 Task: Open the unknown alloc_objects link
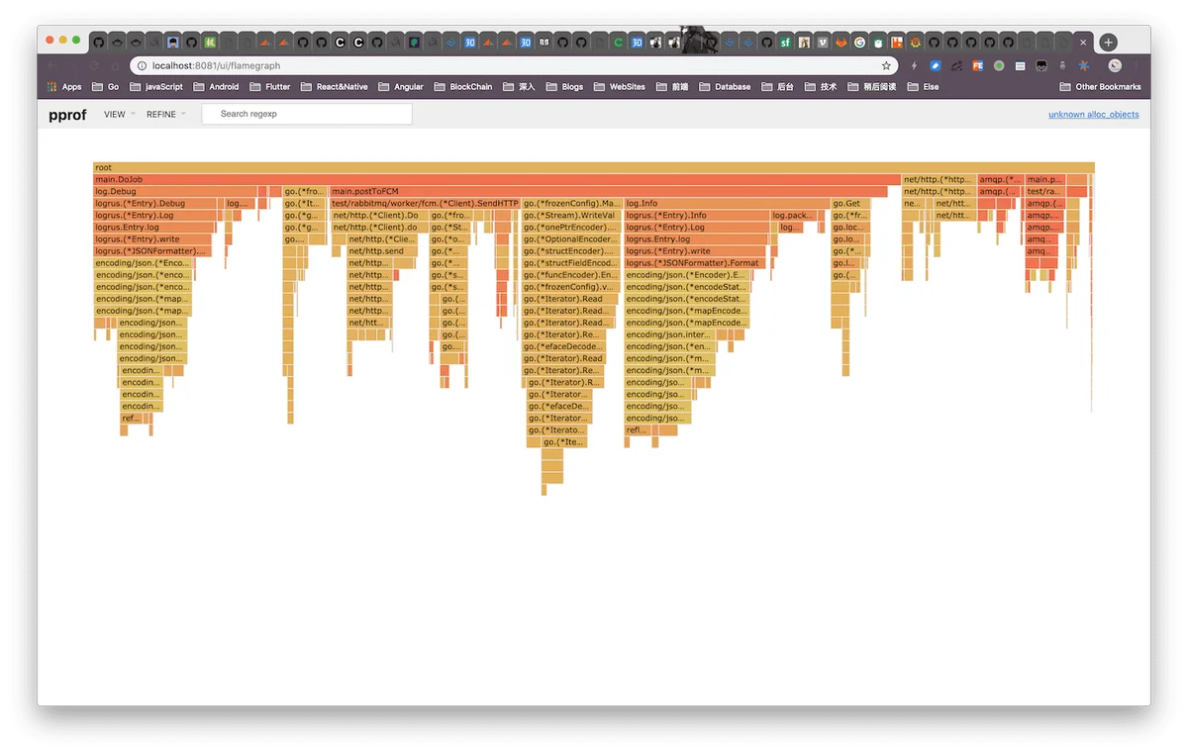coord(1093,115)
